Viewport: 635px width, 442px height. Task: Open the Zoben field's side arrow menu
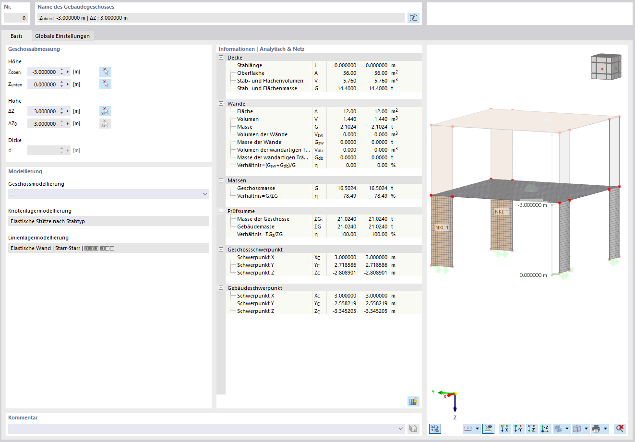click(x=68, y=72)
